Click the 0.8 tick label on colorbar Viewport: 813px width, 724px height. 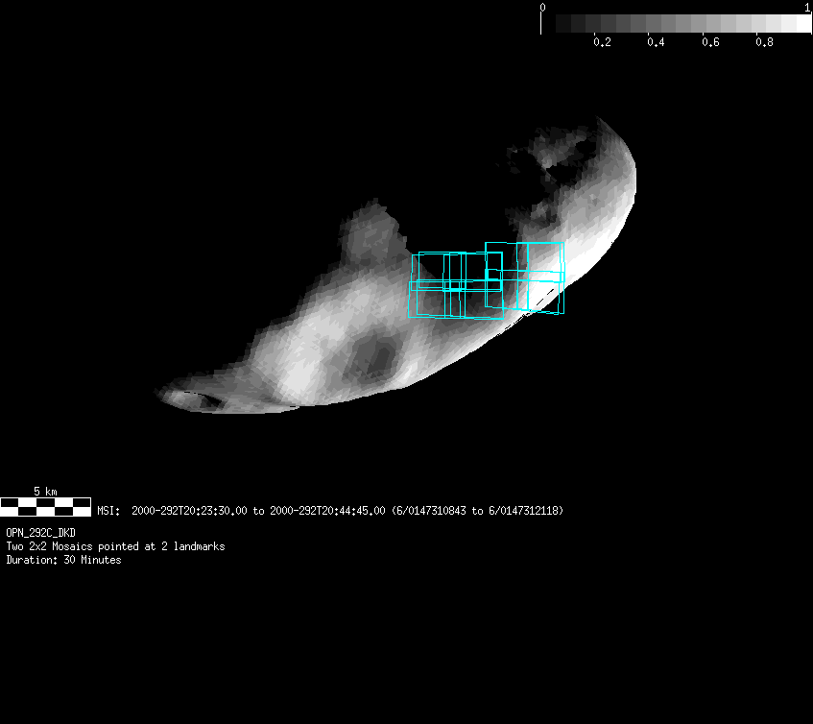(764, 42)
